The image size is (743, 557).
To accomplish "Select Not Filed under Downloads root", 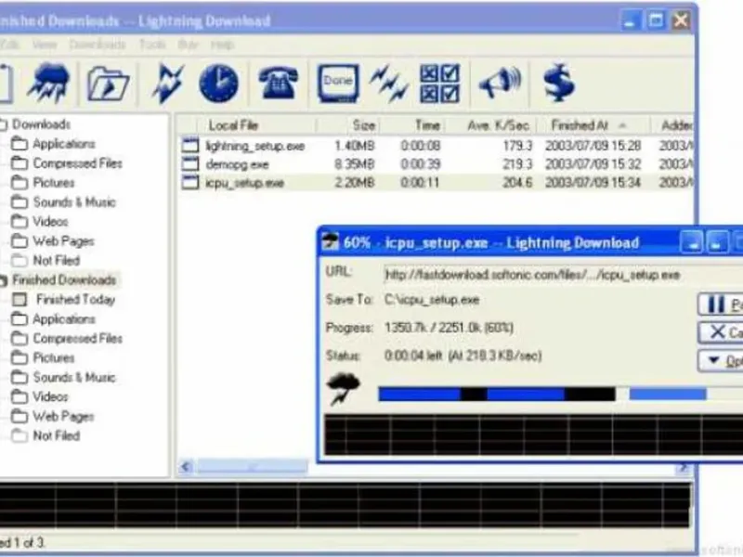I will coord(56,260).
